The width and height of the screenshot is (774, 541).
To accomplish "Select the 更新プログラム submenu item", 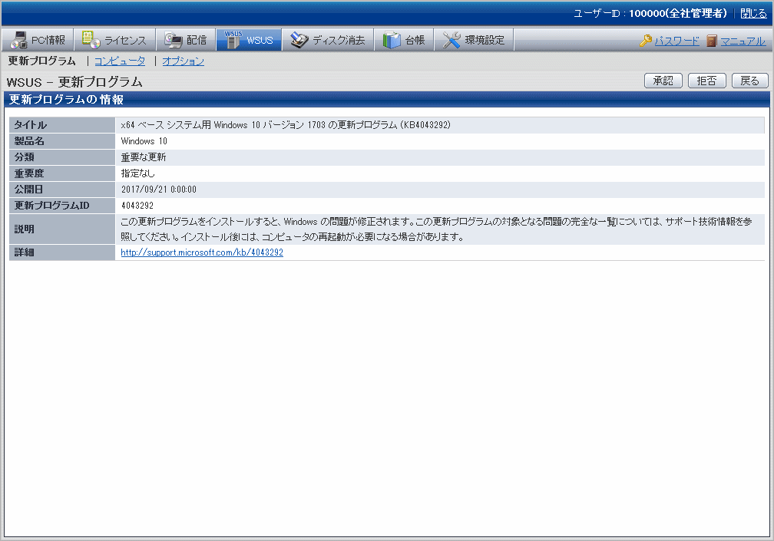I will (x=42, y=61).
